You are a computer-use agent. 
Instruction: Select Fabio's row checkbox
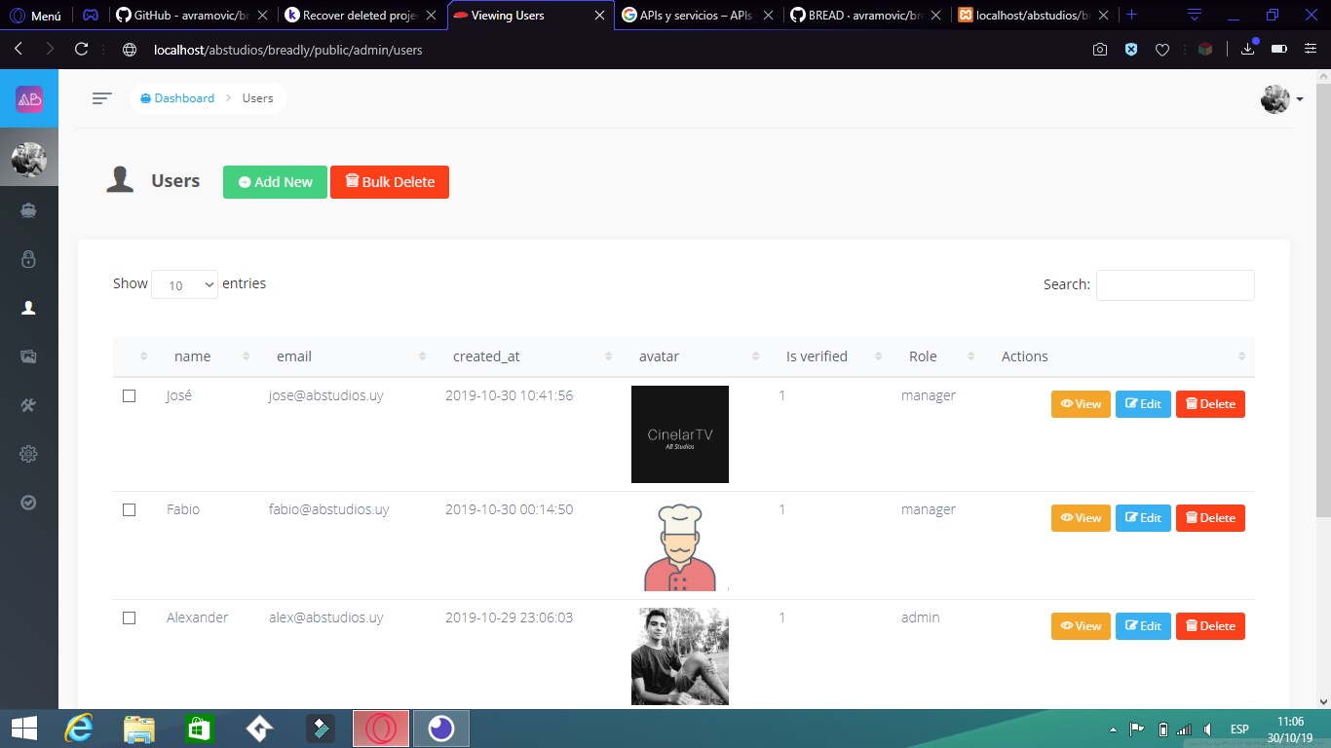(x=130, y=509)
